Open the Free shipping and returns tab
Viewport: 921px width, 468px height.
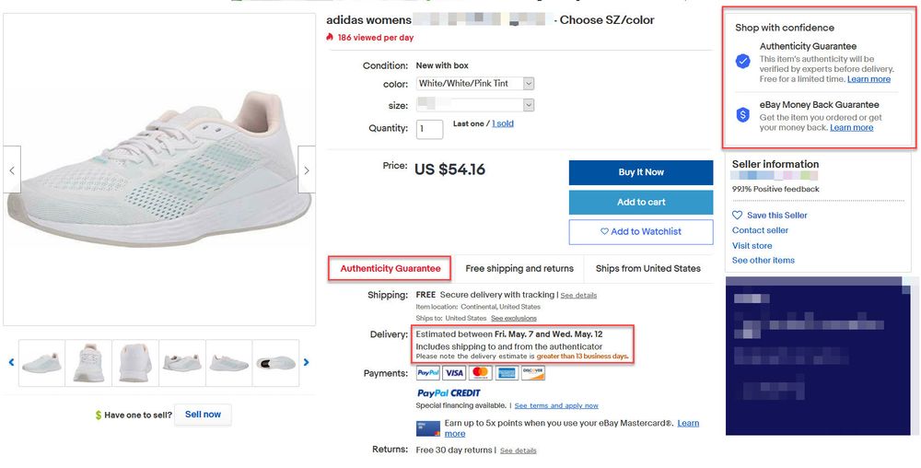[x=519, y=269]
